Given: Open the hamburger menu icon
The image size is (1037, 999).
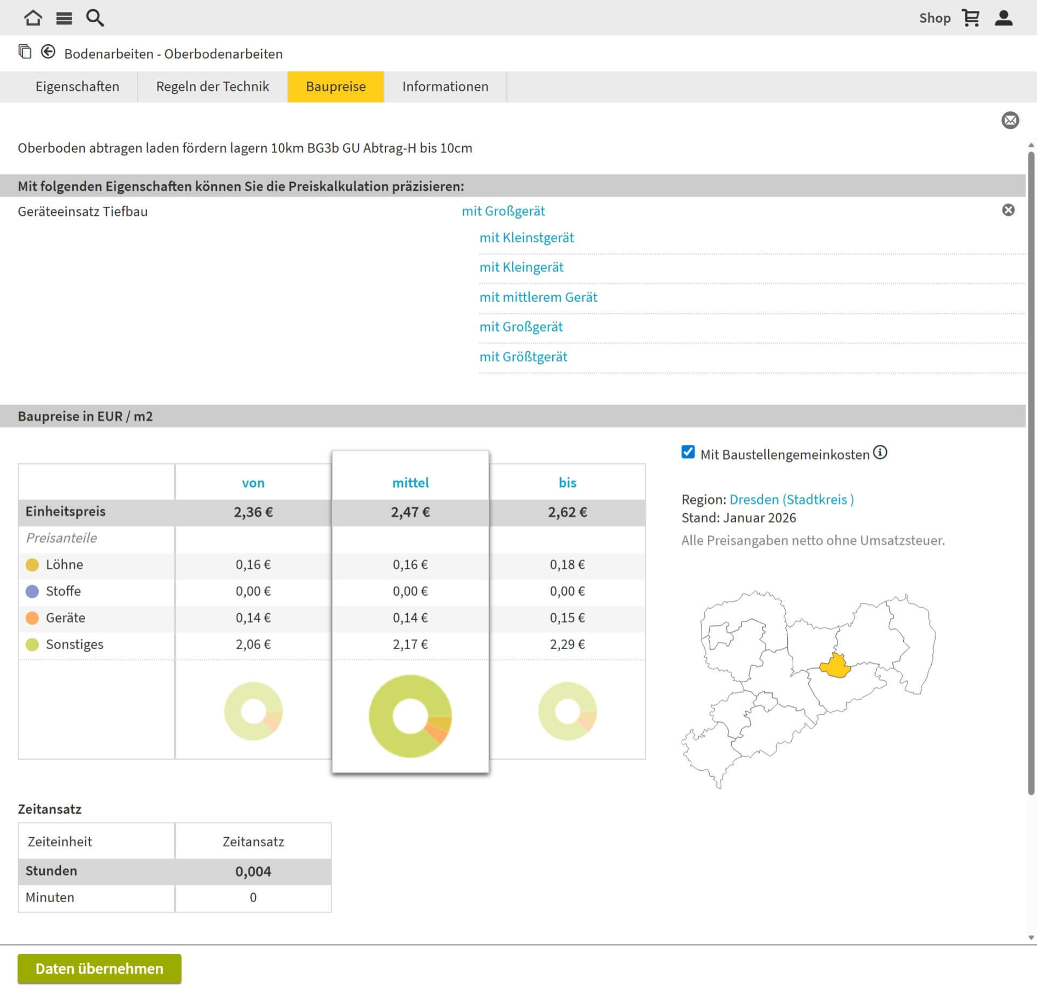Looking at the screenshot, I should tap(64, 18).
